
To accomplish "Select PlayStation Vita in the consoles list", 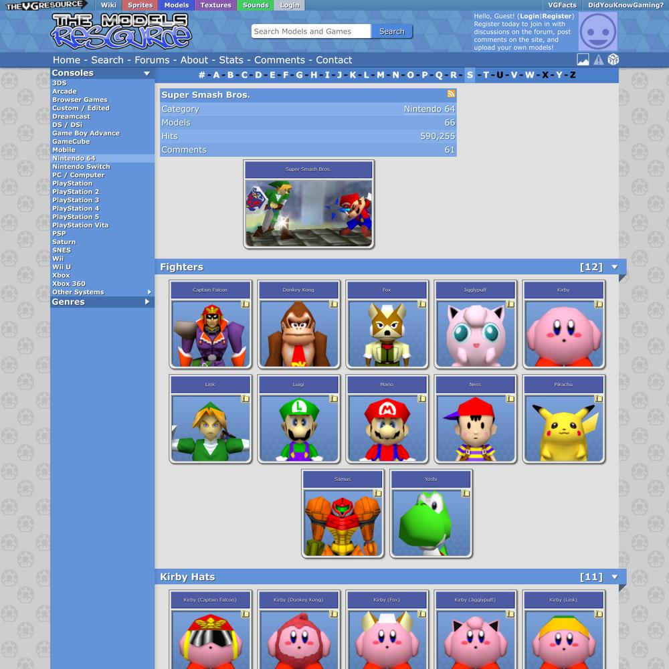I will pyautogui.click(x=80, y=225).
